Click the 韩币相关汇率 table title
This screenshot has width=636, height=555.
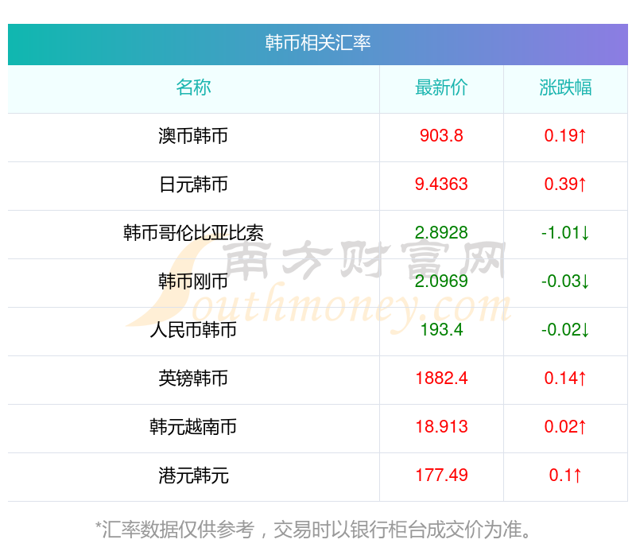point(317,43)
